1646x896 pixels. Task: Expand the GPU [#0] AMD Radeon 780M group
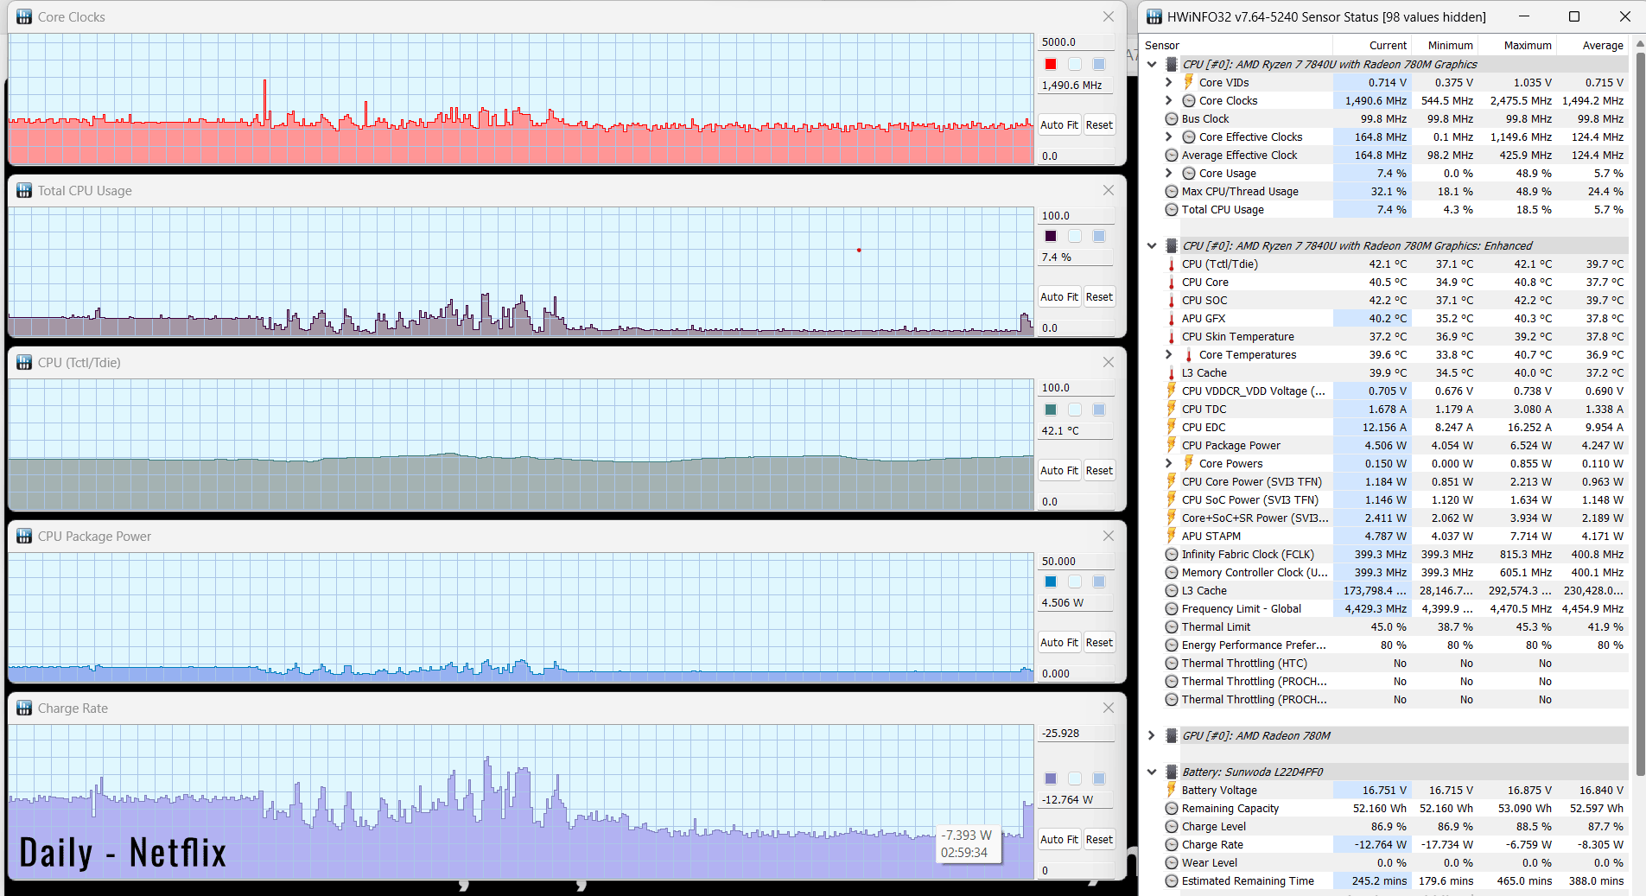click(x=1152, y=735)
